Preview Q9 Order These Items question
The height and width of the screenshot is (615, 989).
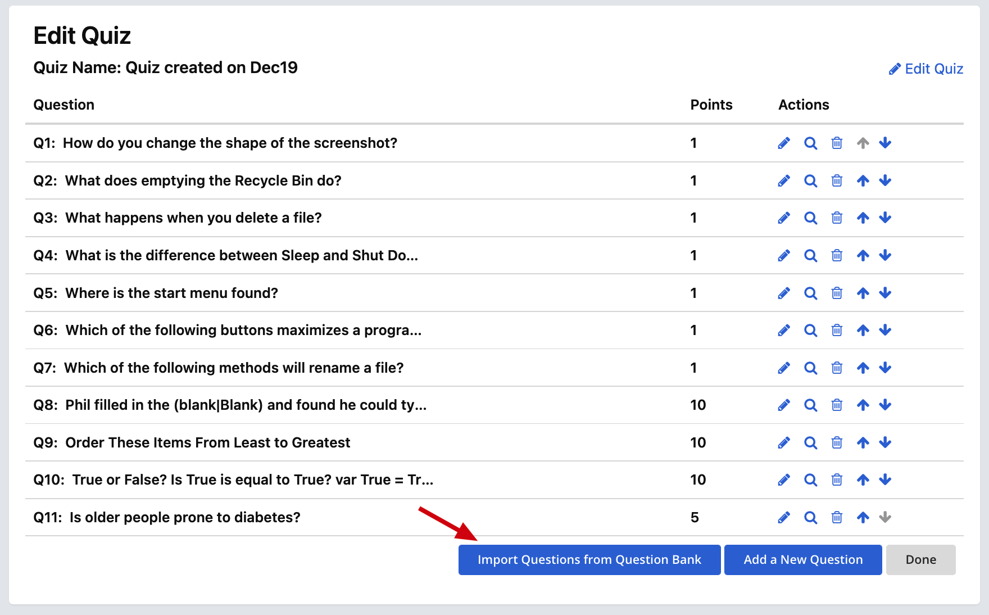[810, 443]
